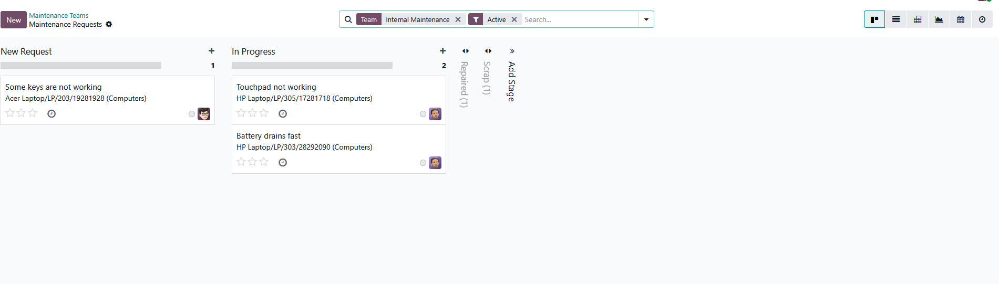Viewport: 999px width, 284px height.
Task: Toggle the state circle on Battery drains fast card
Action: click(423, 163)
